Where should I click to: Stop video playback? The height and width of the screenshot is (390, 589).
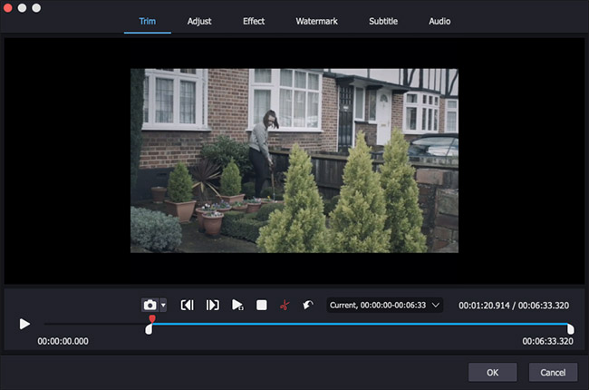click(x=262, y=305)
